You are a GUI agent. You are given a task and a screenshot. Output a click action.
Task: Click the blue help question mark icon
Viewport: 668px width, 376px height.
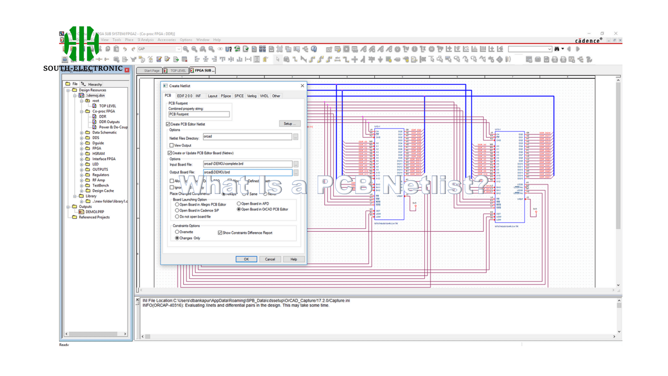coord(314,49)
